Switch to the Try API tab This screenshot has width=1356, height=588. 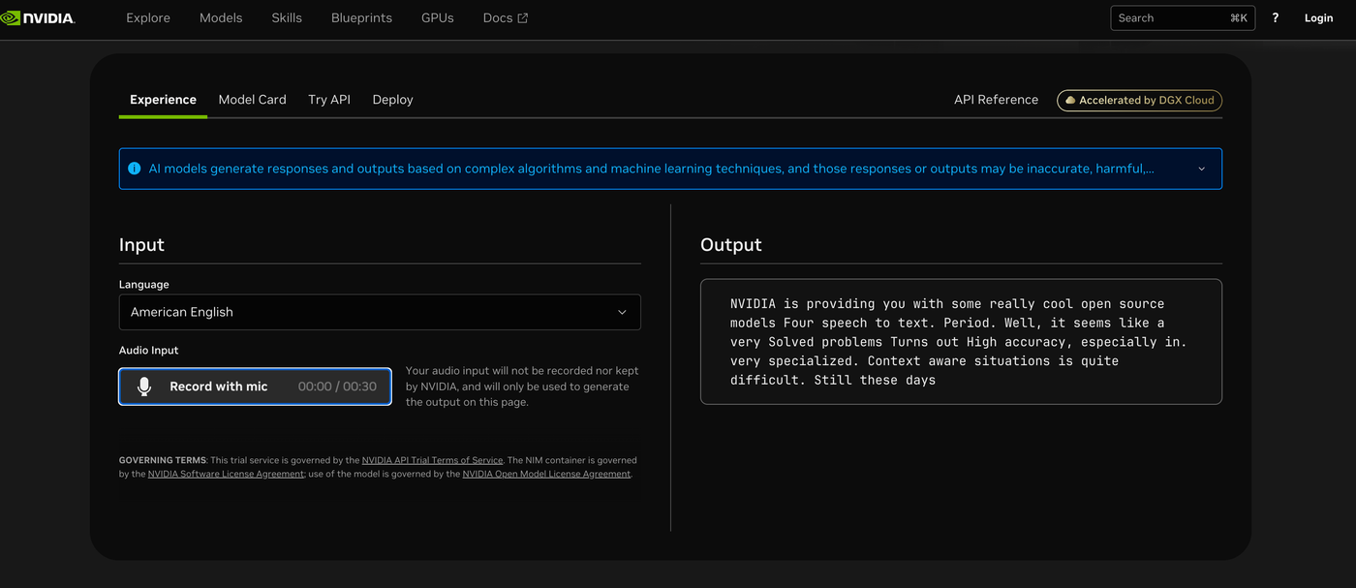click(x=329, y=100)
